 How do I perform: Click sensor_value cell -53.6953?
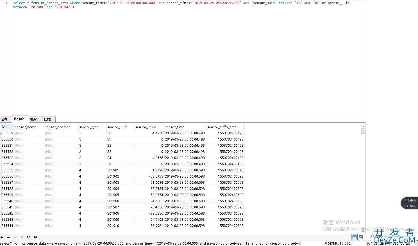[x=149, y=176]
